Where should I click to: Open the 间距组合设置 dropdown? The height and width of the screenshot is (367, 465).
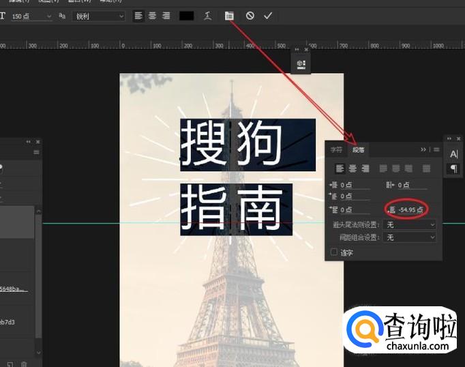tap(409, 237)
